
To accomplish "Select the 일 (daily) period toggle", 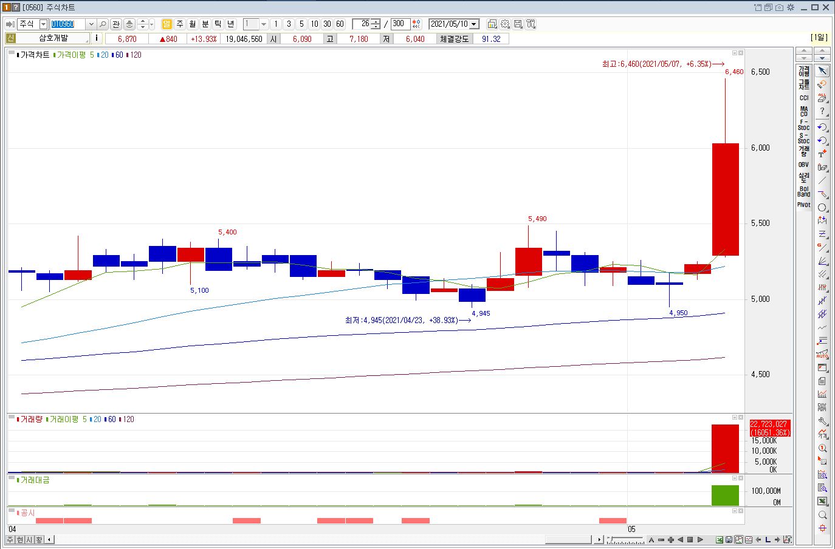I will tap(167, 24).
